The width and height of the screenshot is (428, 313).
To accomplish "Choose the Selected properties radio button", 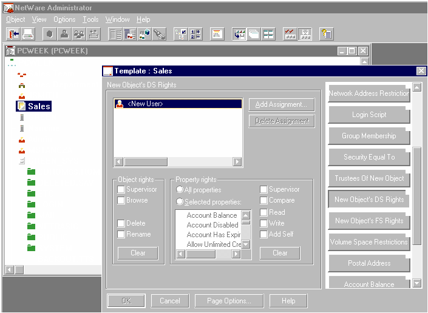I will click(x=180, y=201).
